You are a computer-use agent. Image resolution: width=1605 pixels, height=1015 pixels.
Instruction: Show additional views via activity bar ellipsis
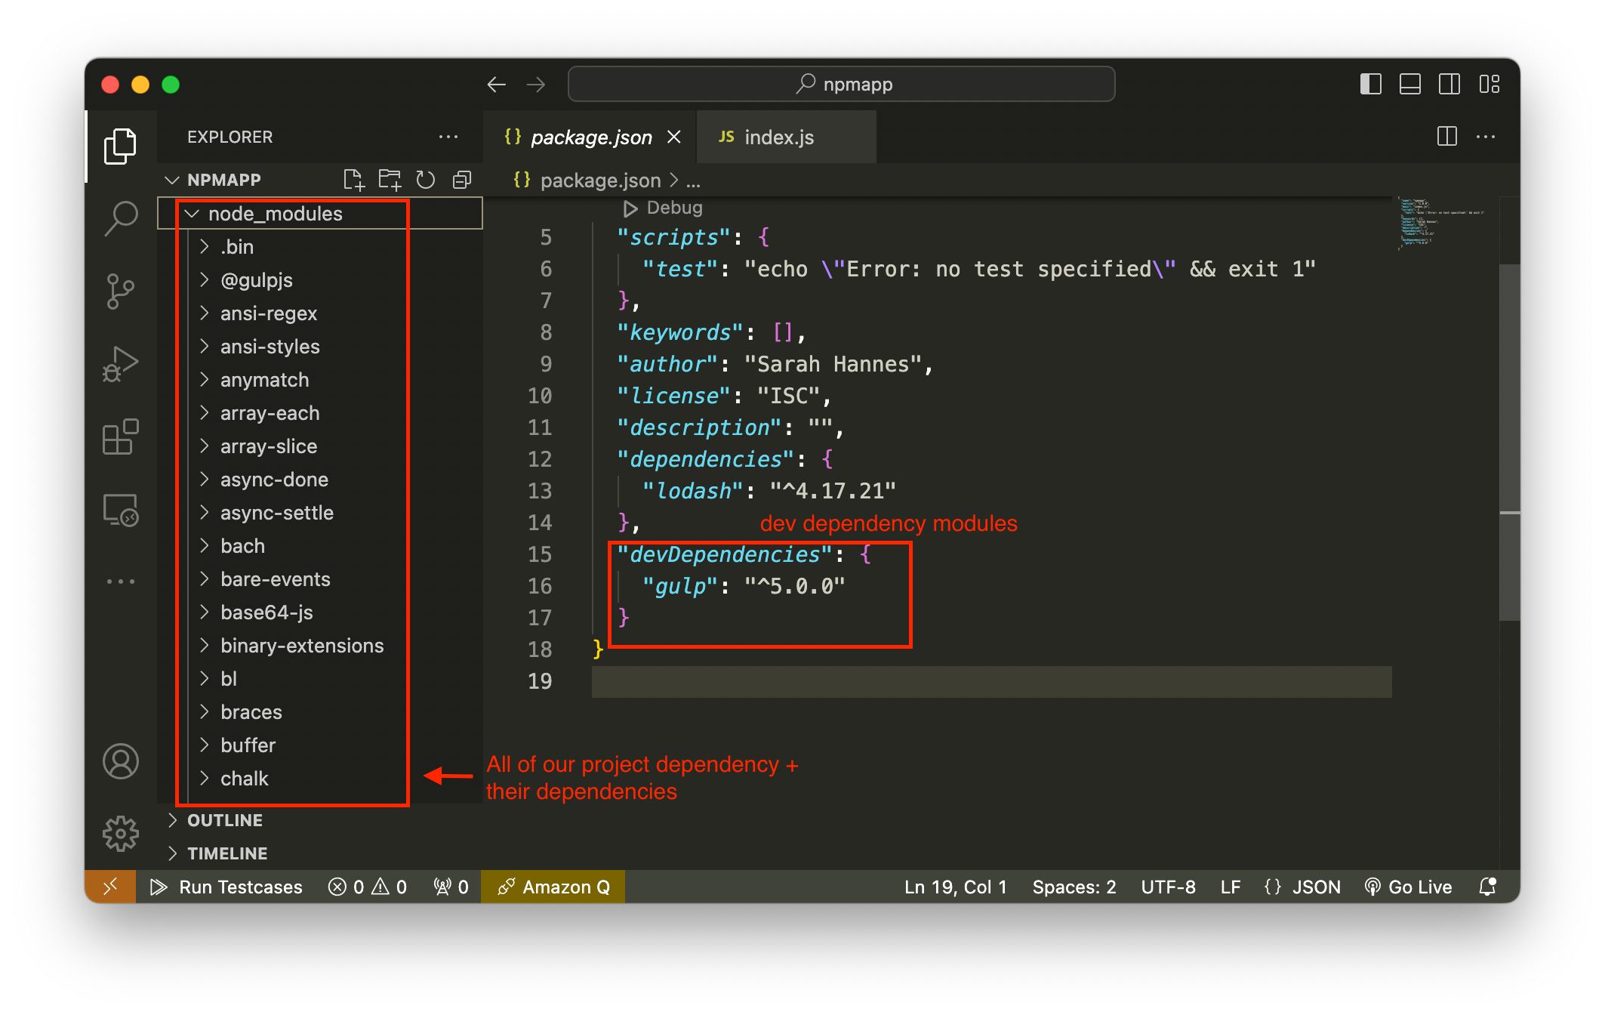(x=120, y=582)
